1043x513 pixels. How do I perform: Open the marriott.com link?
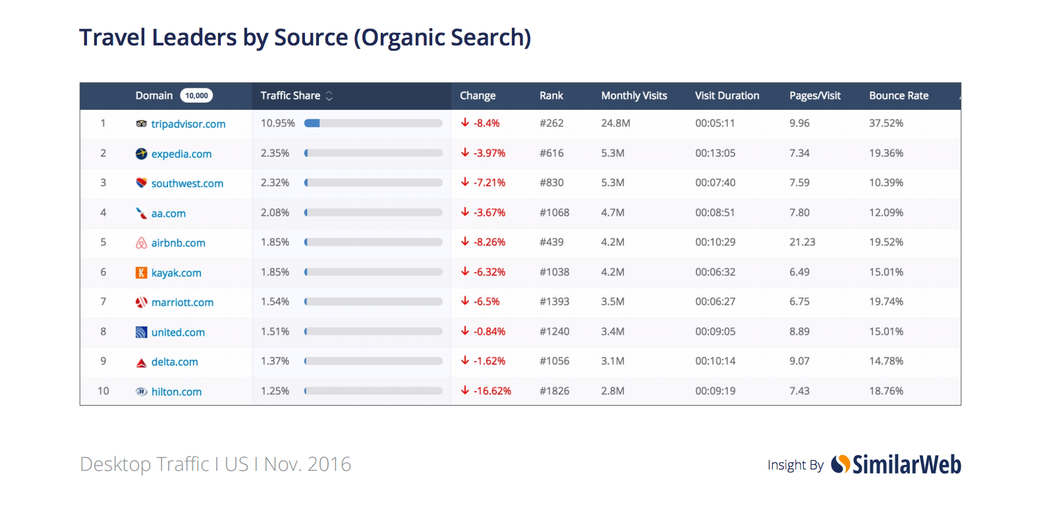tap(183, 302)
